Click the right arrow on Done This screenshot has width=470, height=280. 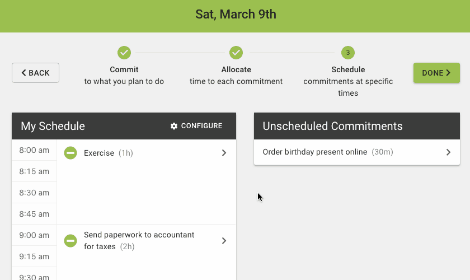click(x=448, y=73)
